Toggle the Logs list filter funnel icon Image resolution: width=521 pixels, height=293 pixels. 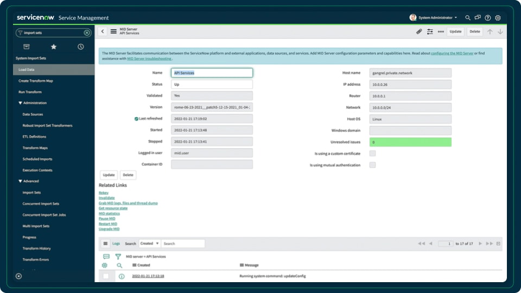pos(118,257)
